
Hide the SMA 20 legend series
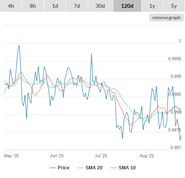tap(90, 168)
